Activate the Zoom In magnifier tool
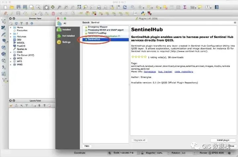Image resolution: width=238 pixels, height=157 pixels. [59, 7]
